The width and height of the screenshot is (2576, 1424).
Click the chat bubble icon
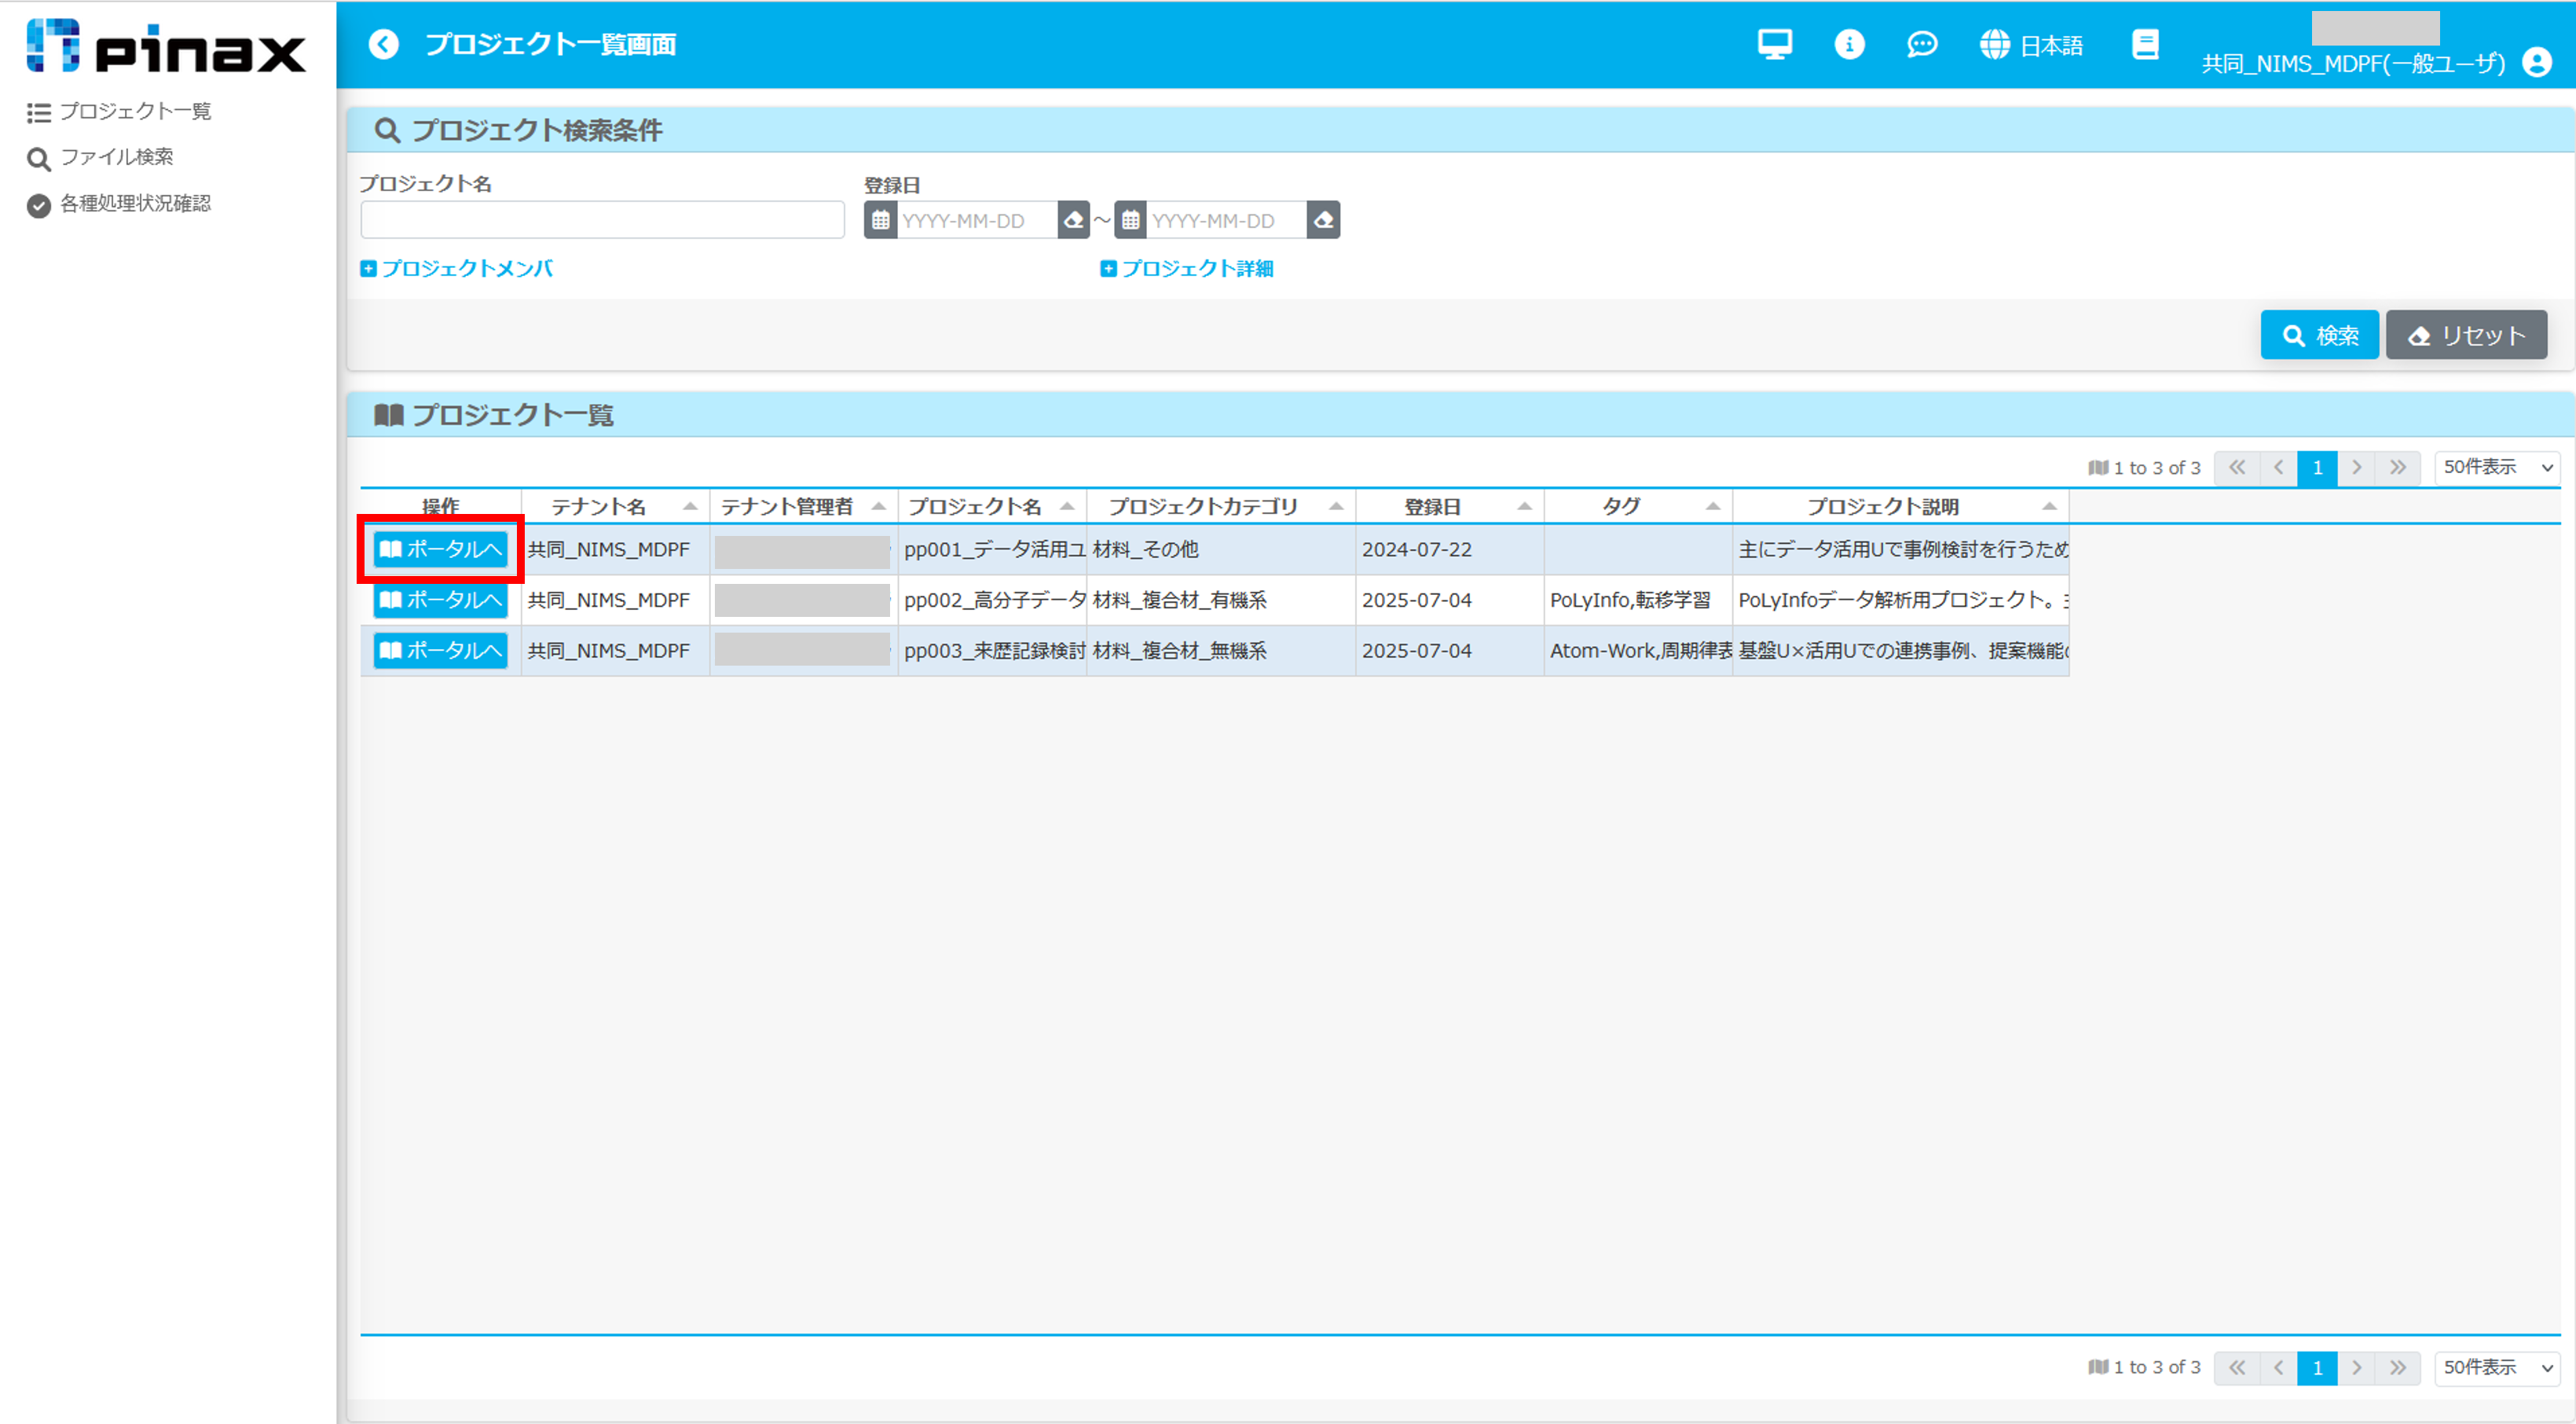tap(1921, 44)
